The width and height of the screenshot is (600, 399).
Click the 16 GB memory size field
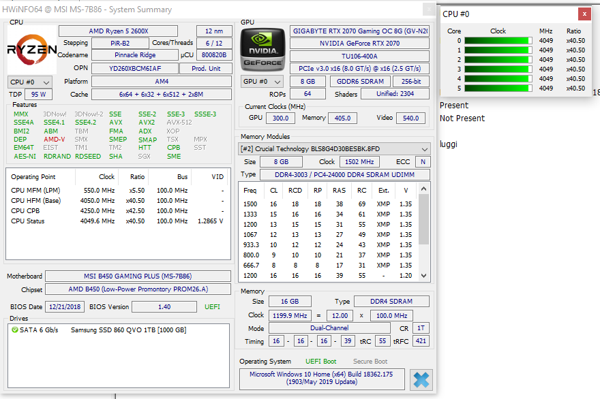290,301
